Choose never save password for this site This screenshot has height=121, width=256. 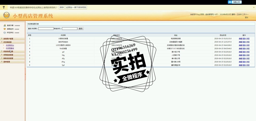76,7
